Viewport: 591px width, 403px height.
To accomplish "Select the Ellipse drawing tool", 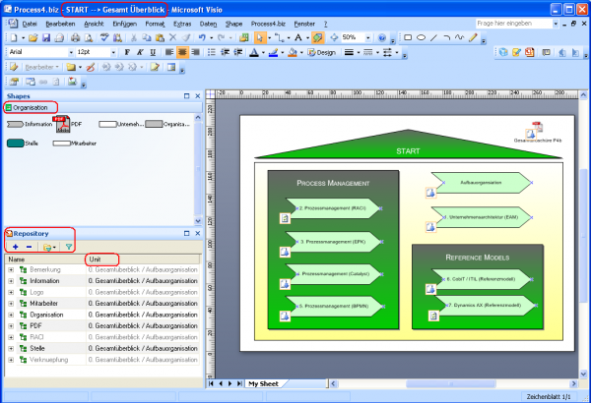I will pos(422,36).
